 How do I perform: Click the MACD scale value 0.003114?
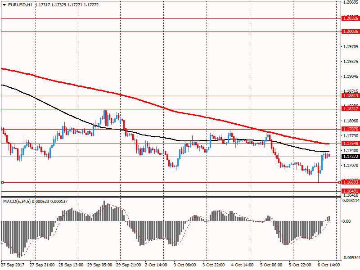351,201
